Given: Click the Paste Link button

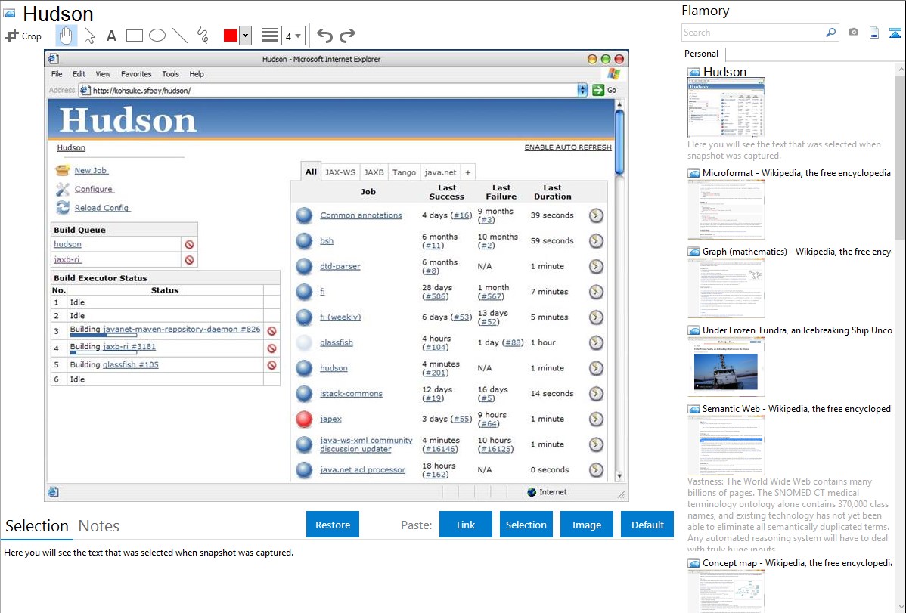Looking at the screenshot, I should click(466, 525).
